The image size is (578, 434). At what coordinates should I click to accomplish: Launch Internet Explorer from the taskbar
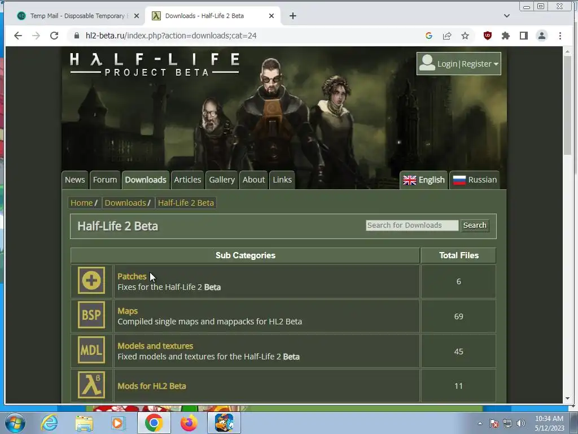pyautogui.click(x=50, y=423)
